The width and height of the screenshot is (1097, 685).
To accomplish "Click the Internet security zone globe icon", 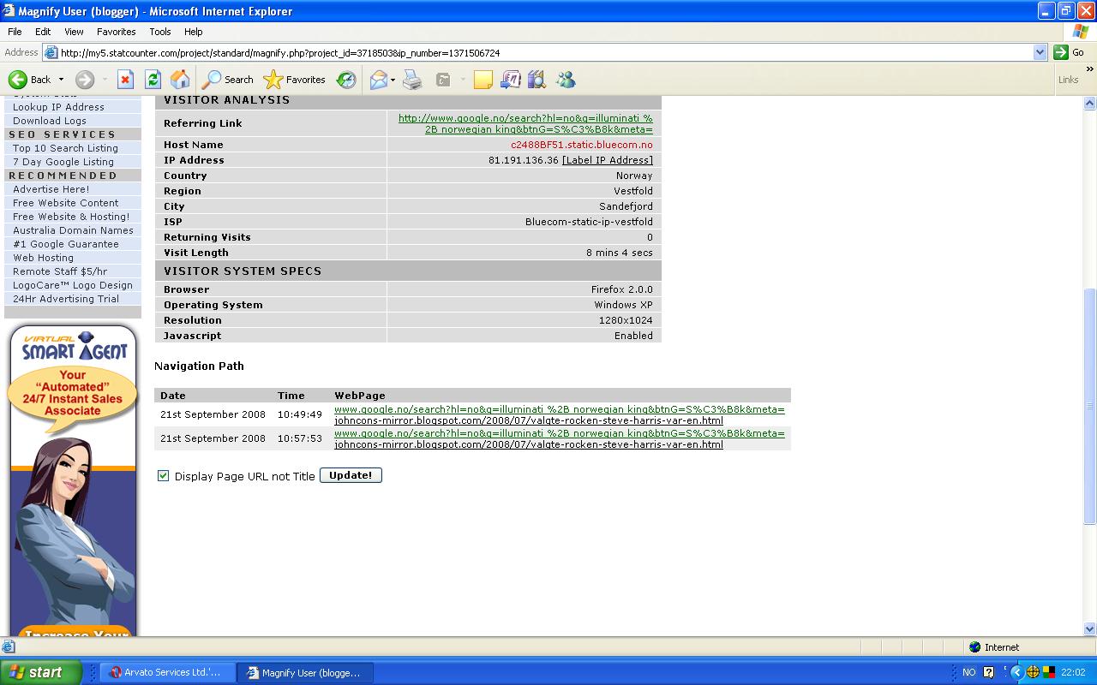I will pos(974,647).
